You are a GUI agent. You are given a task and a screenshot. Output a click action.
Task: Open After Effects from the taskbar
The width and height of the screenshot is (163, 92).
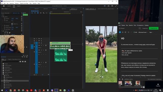point(6,90)
